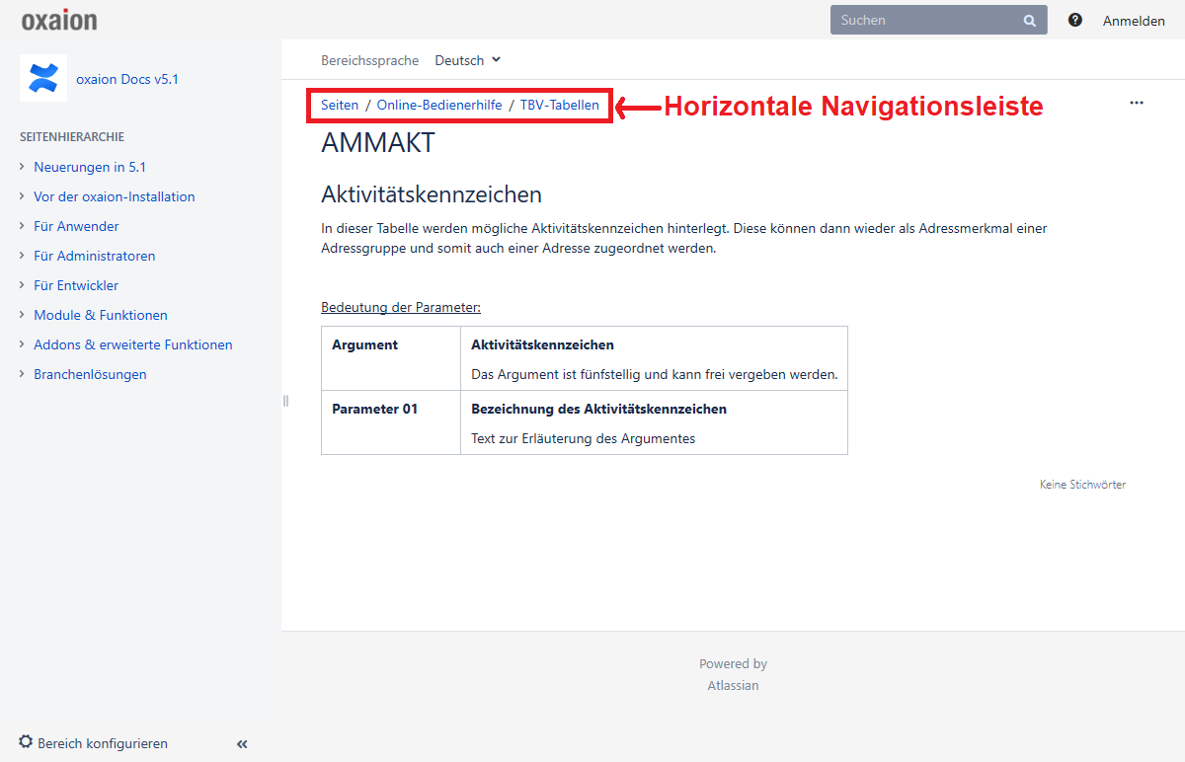Screen dimensions: 1185x762
Task: Open the help question mark icon
Action: pyautogui.click(x=1075, y=20)
